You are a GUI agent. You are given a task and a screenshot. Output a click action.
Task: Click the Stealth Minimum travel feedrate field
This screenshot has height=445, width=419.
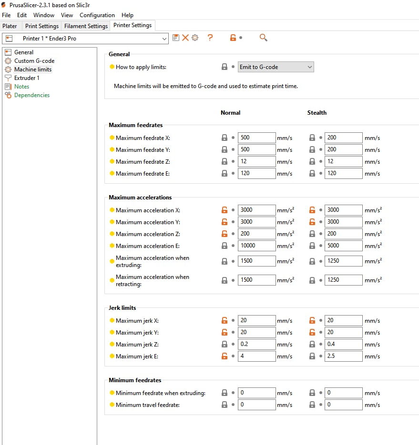point(343,405)
